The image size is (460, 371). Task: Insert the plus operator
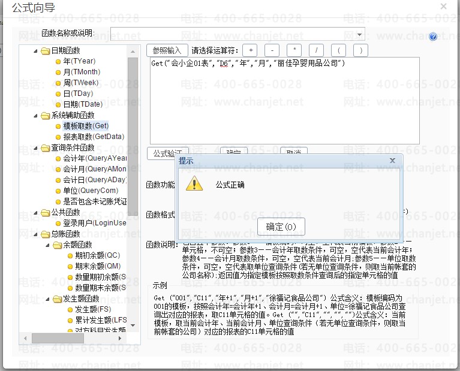[251, 50]
